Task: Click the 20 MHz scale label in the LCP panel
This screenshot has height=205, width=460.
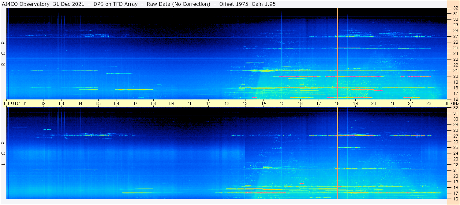Action: 455,176
